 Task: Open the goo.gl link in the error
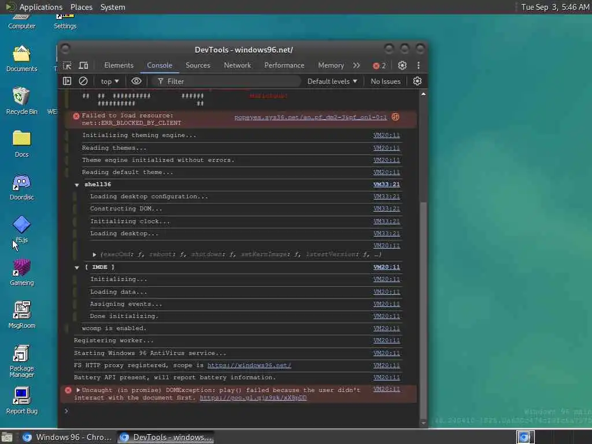(x=253, y=398)
